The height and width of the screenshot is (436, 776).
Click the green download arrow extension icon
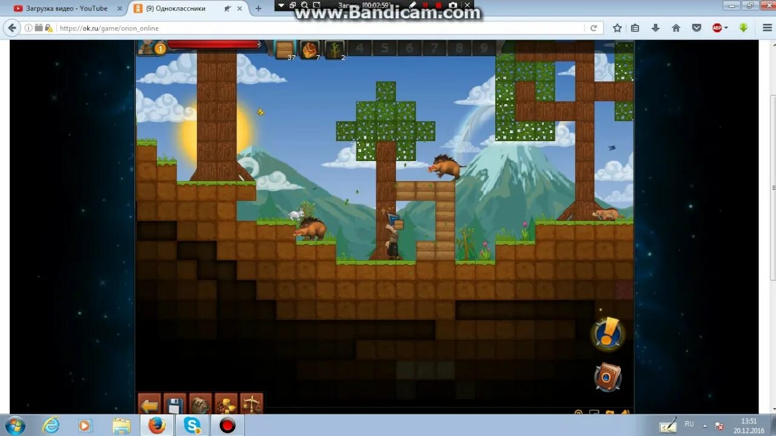click(743, 28)
